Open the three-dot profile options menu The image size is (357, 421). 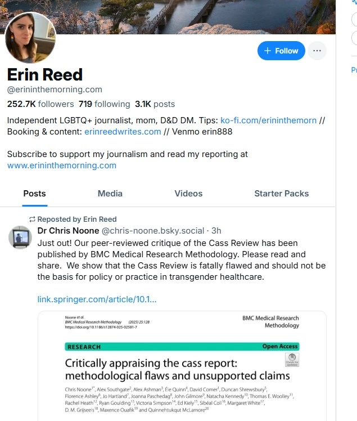tap(317, 51)
